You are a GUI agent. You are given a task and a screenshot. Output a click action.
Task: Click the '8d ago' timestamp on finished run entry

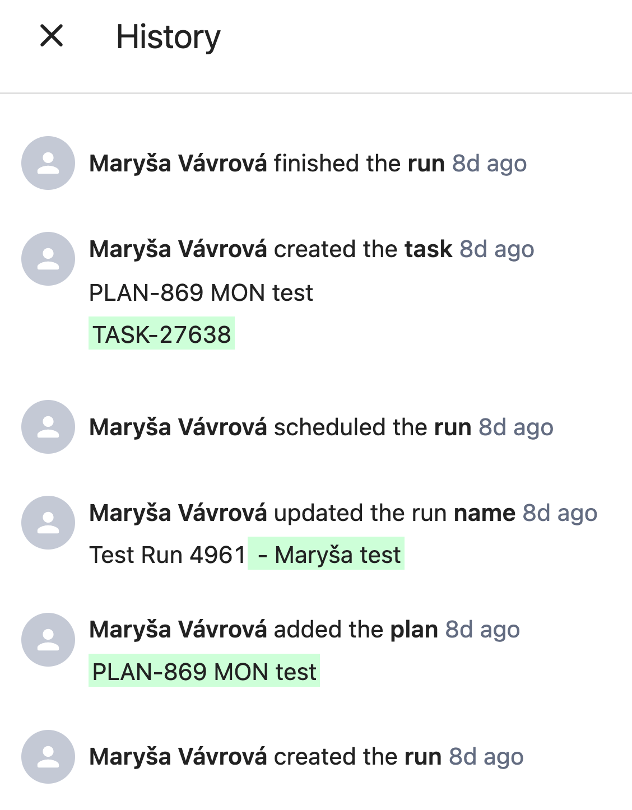click(x=489, y=163)
